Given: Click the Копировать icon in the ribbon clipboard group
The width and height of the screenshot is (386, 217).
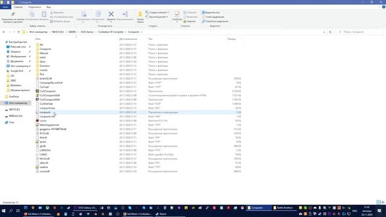Looking at the screenshot, I should coord(32,14).
